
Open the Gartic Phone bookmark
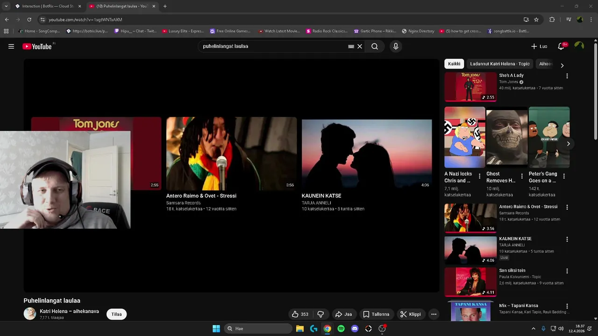[375, 31]
